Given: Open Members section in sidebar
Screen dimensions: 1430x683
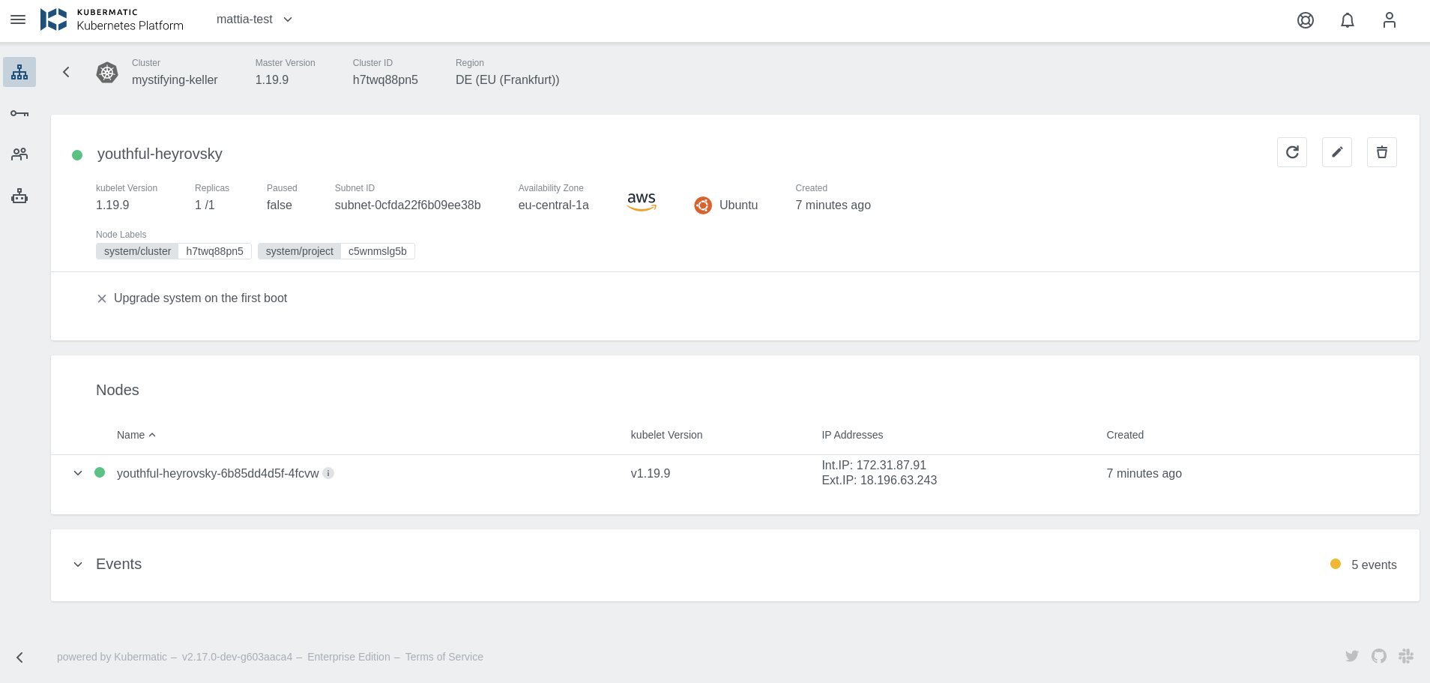Looking at the screenshot, I should [19, 154].
